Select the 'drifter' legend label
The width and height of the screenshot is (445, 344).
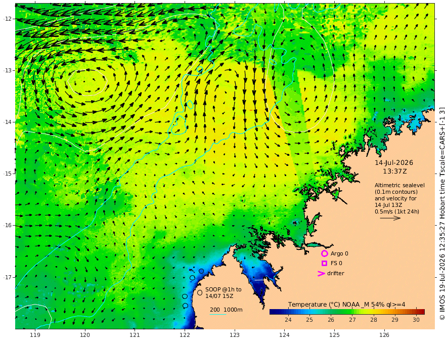(x=336, y=273)
